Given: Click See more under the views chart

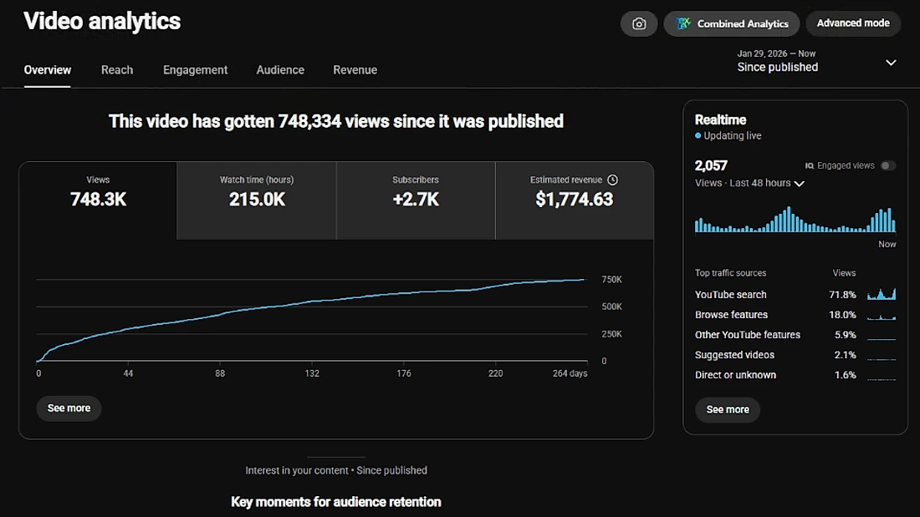Looking at the screenshot, I should tap(69, 408).
